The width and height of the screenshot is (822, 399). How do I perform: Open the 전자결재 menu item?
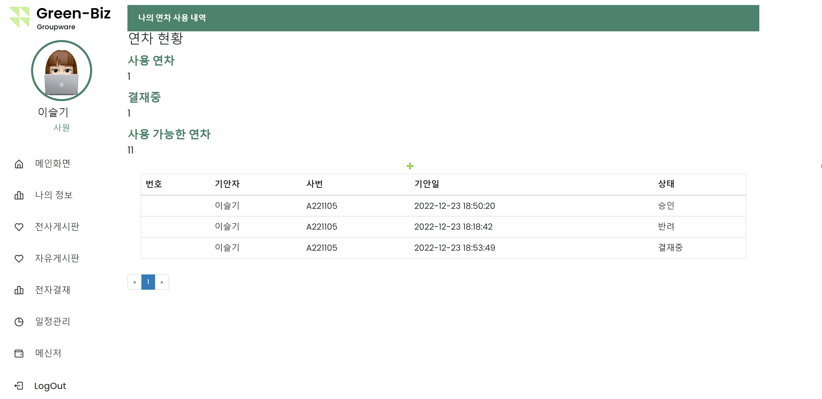pos(53,290)
